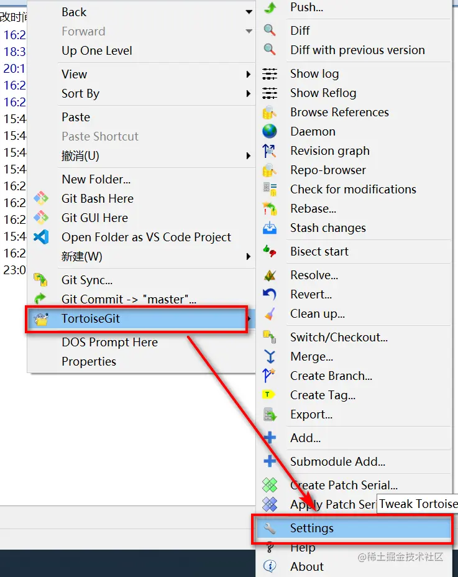458x577 pixels.
Task: Open Folder as VS Code Project
Action: point(146,237)
